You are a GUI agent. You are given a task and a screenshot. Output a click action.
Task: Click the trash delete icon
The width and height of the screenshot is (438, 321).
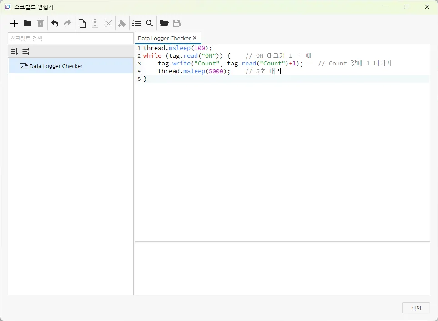coord(40,23)
